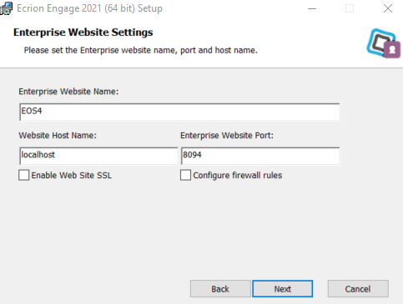Minimize the setup window
This screenshot has height=304, width=403.
(312, 8)
